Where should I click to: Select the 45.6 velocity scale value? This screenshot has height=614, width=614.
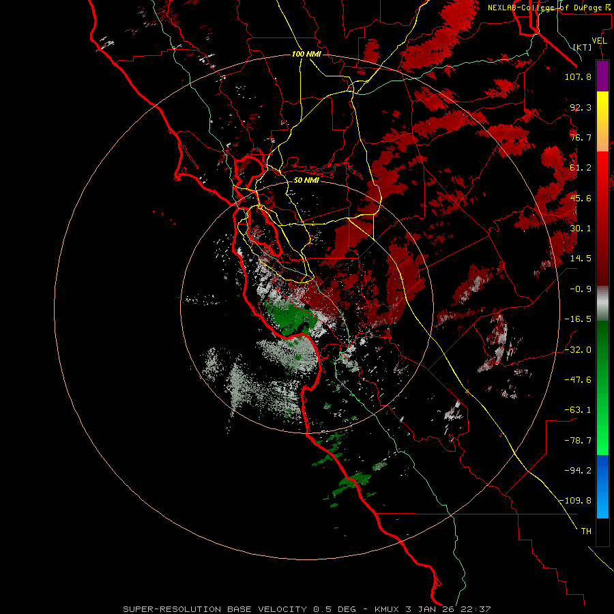(581, 198)
